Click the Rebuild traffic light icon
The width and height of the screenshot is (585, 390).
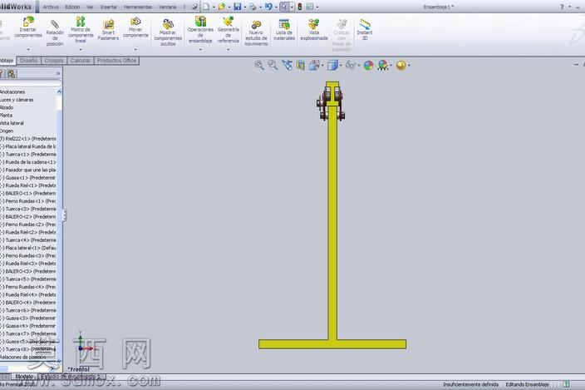coord(300,7)
